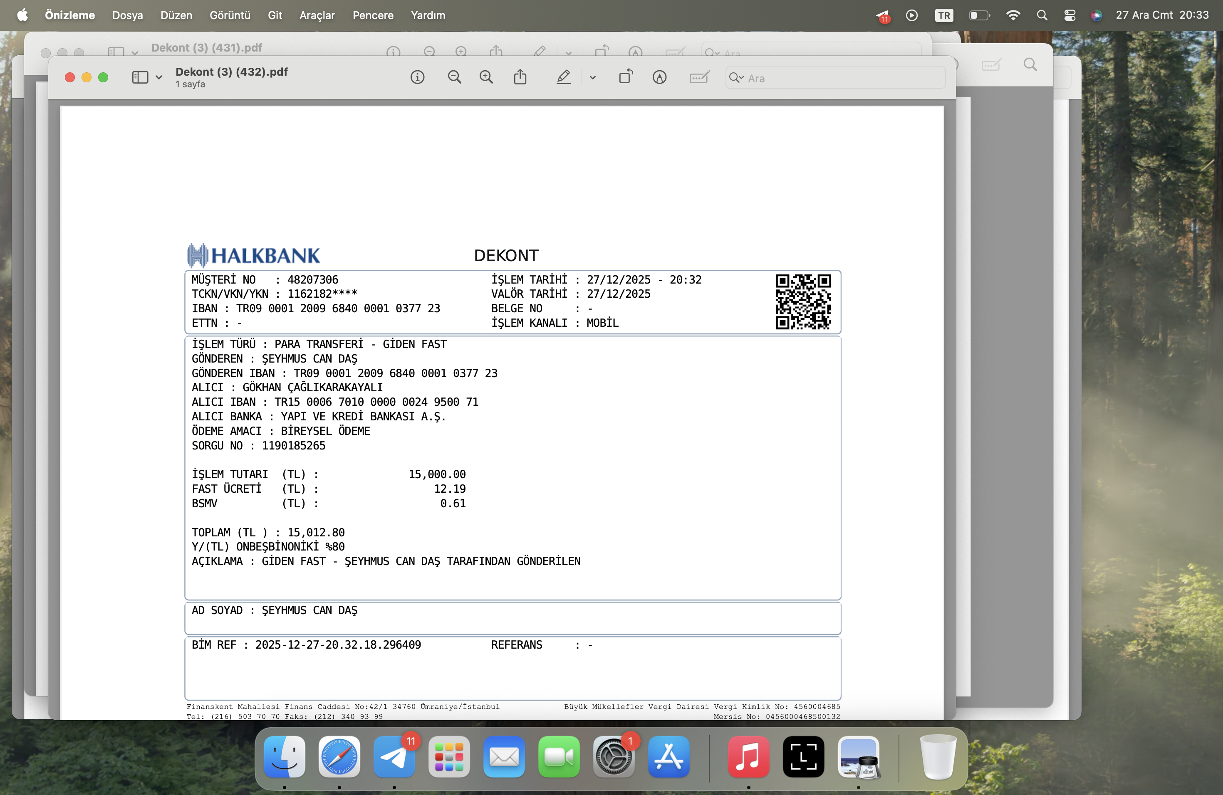Focus the Ara search field
The image size is (1223, 795).
(x=835, y=78)
